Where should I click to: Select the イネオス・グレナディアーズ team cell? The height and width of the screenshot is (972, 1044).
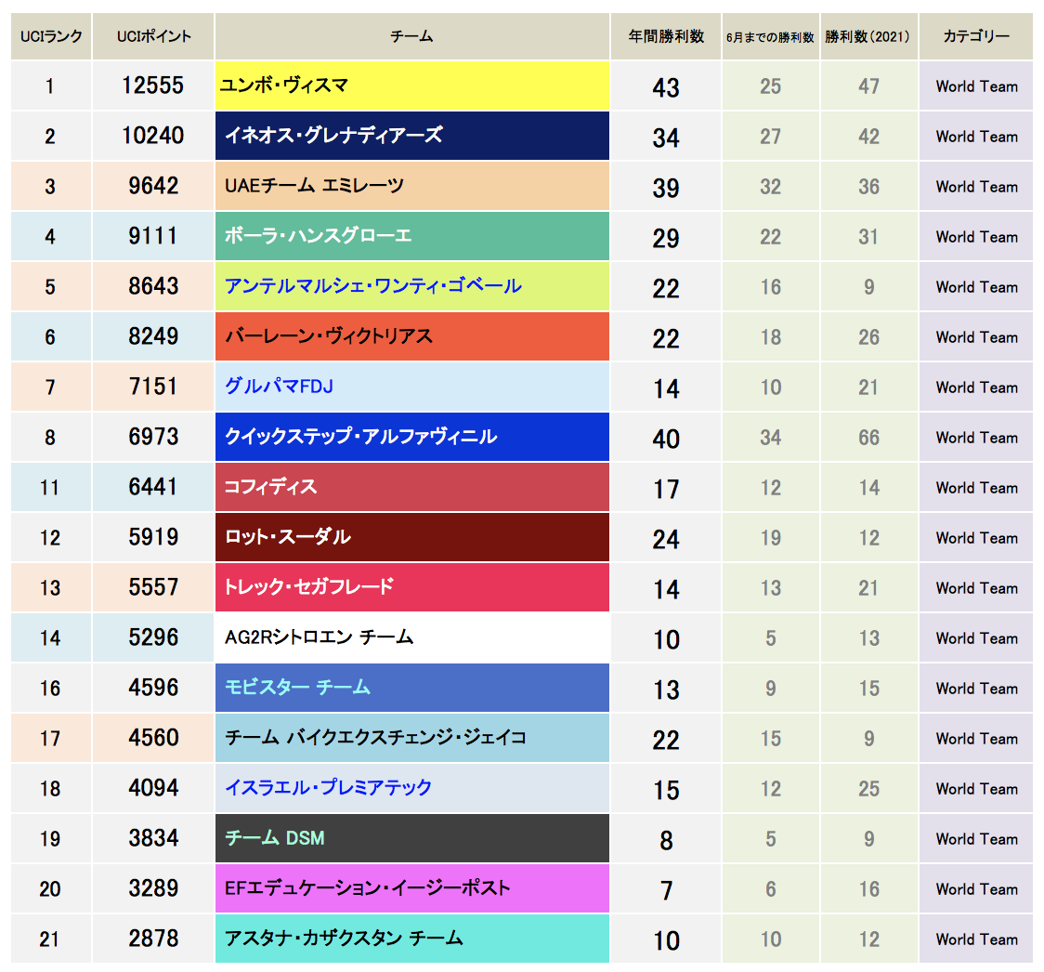click(412, 136)
